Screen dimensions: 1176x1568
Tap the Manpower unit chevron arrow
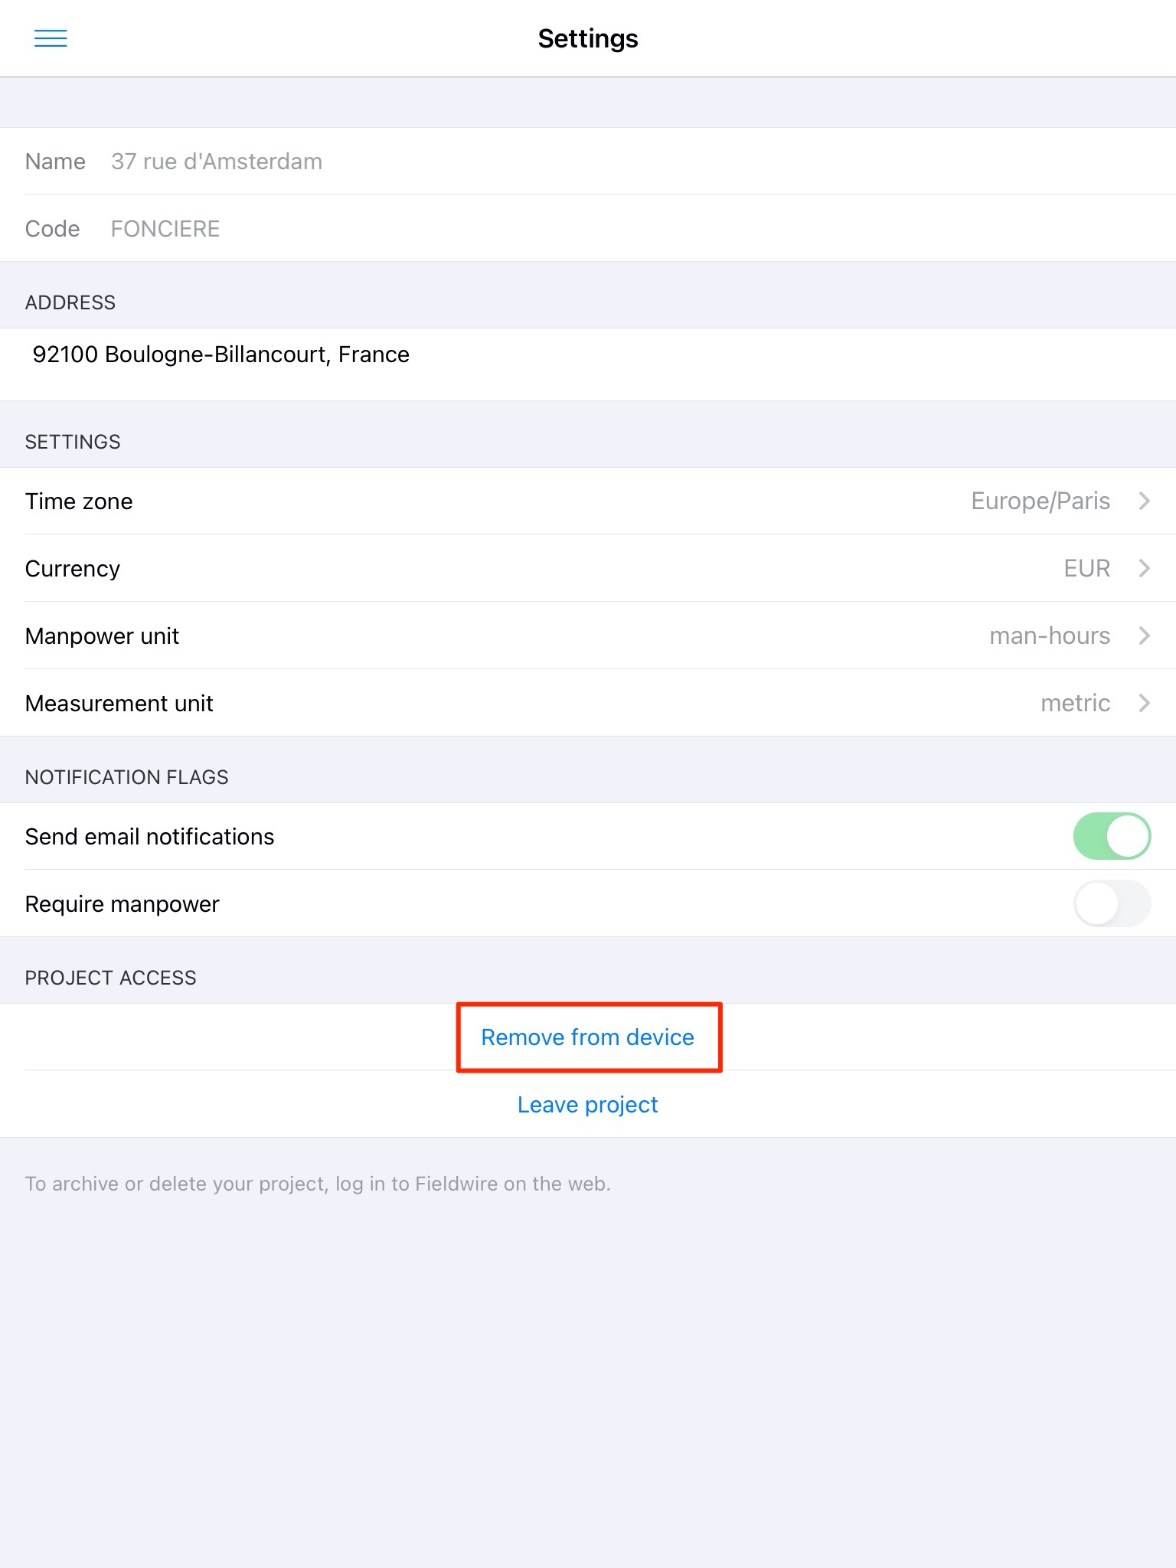(1144, 636)
